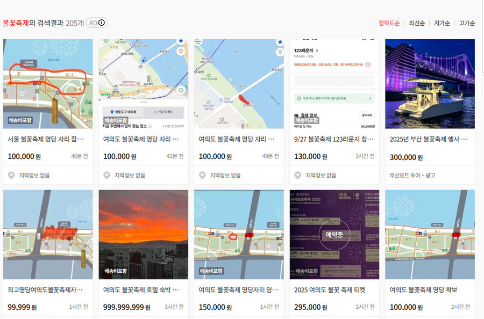Click blue star icon on third map thumbnail
Viewport: 484px width, 319px height.
(x=279, y=41)
